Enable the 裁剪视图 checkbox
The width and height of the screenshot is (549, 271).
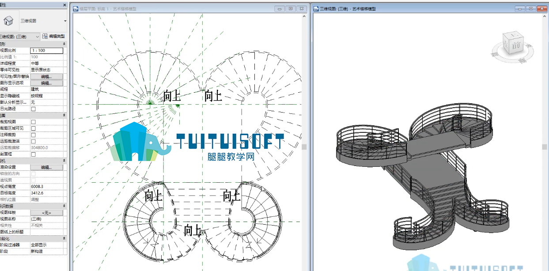pos(34,122)
